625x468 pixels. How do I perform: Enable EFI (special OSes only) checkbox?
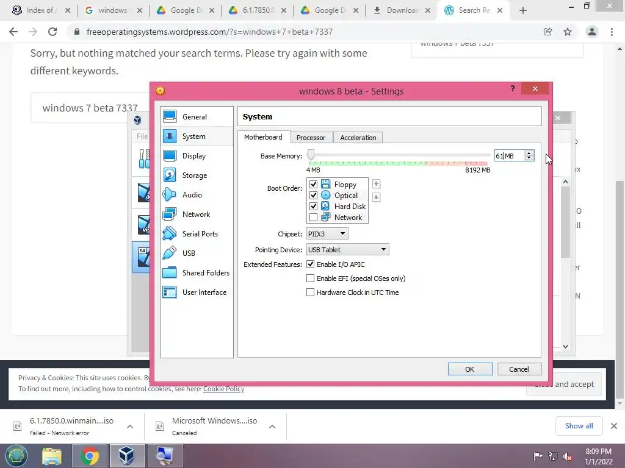[310, 278]
